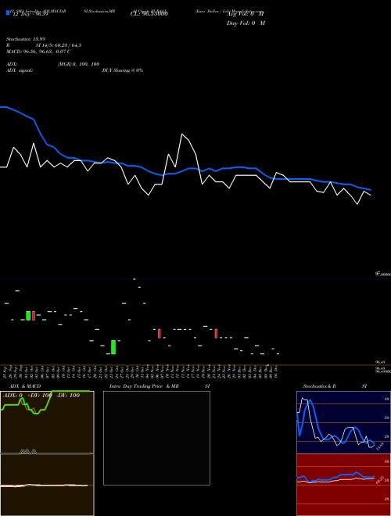Click the blue stochastics chart panel
The image size is (391, 516).
(343, 422)
